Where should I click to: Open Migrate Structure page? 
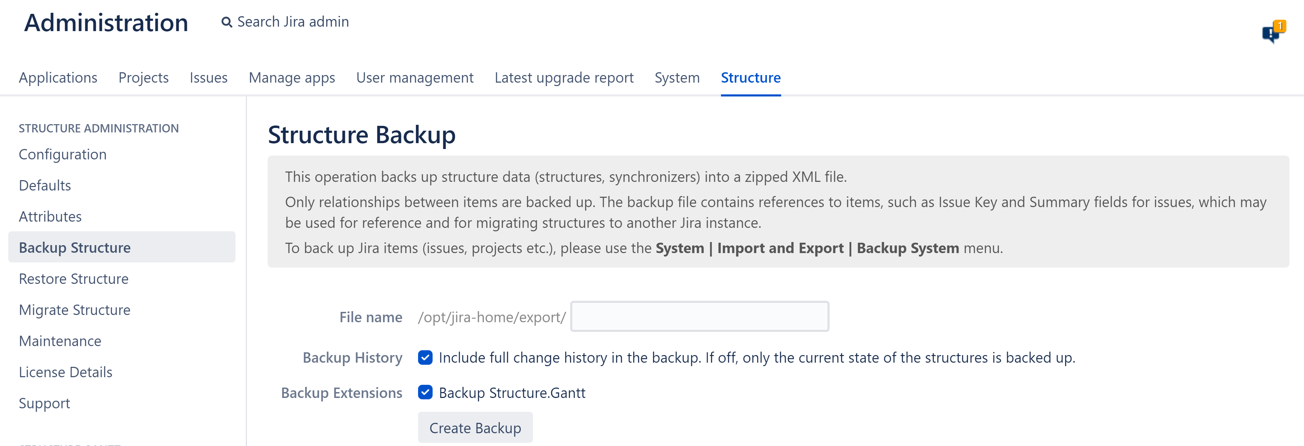pyautogui.click(x=74, y=310)
